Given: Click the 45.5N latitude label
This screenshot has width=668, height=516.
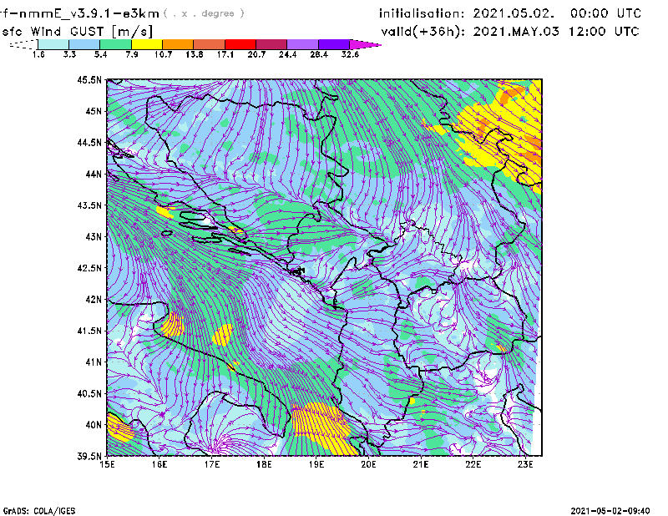Looking at the screenshot, I should [89, 79].
